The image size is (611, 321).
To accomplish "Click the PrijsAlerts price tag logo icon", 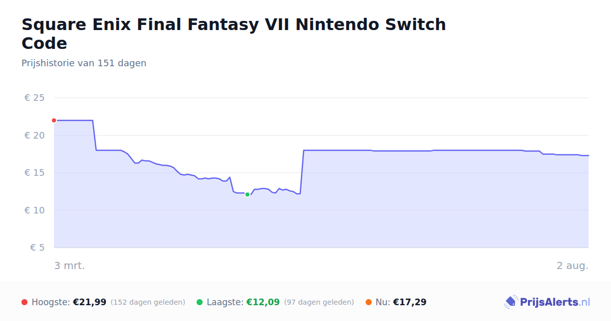I will [x=511, y=302].
